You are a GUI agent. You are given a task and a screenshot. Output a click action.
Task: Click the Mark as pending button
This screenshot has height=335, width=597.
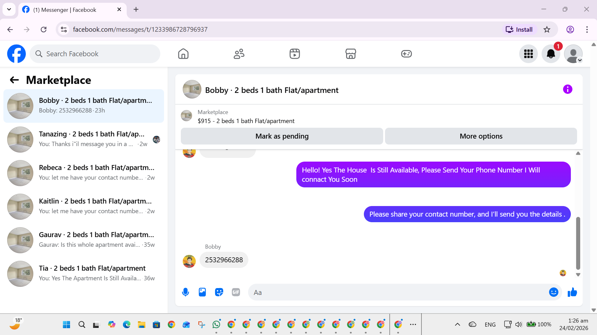coord(282,136)
